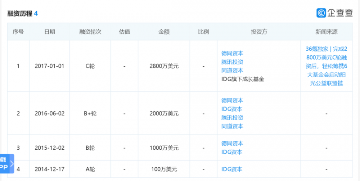Click the 企查查 logo icon

pos(321,13)
